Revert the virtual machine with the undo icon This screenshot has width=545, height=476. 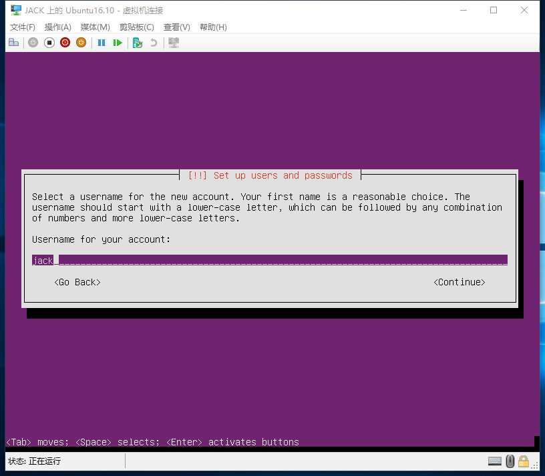pos(154,43)
